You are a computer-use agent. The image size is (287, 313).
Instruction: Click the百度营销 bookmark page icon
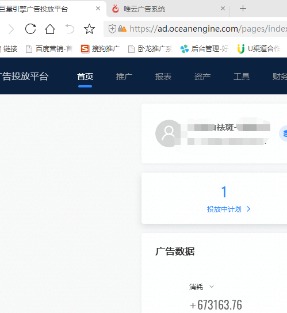(29, 49)
